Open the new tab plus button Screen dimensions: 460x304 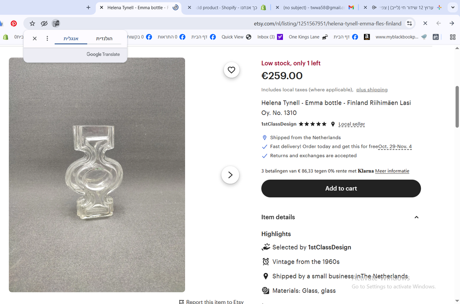coord(88,8)
